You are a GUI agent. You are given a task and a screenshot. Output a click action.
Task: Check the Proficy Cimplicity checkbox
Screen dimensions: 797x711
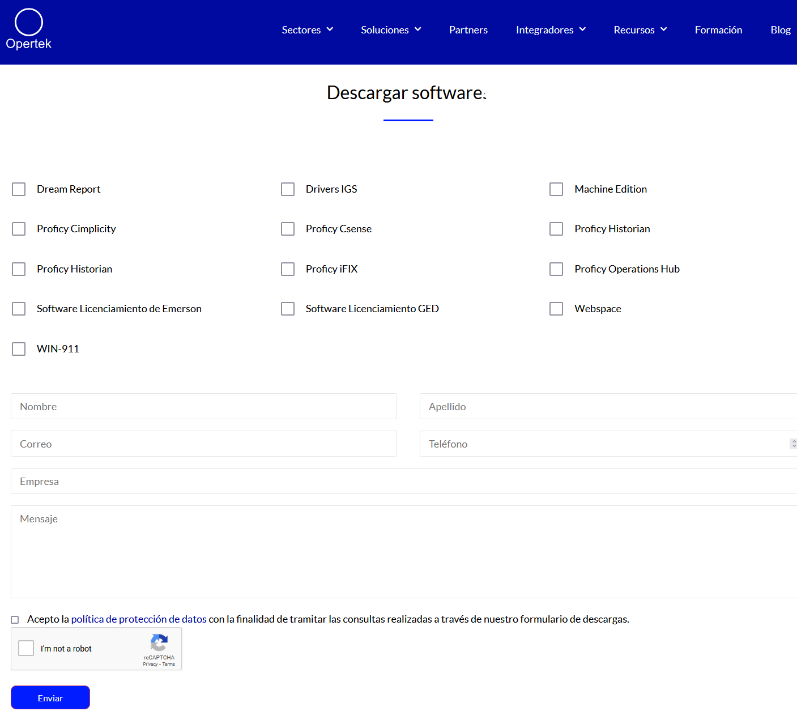coord(19,229)
